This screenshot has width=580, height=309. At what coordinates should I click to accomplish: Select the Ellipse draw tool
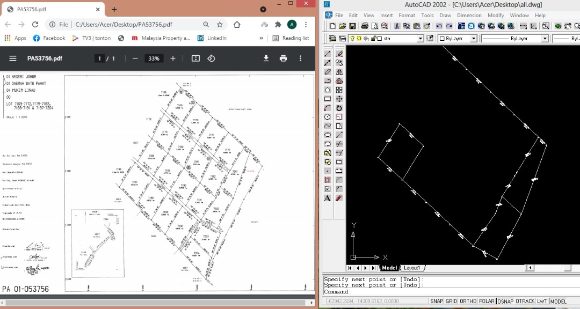pyautogui.click(x=328, y=135)
